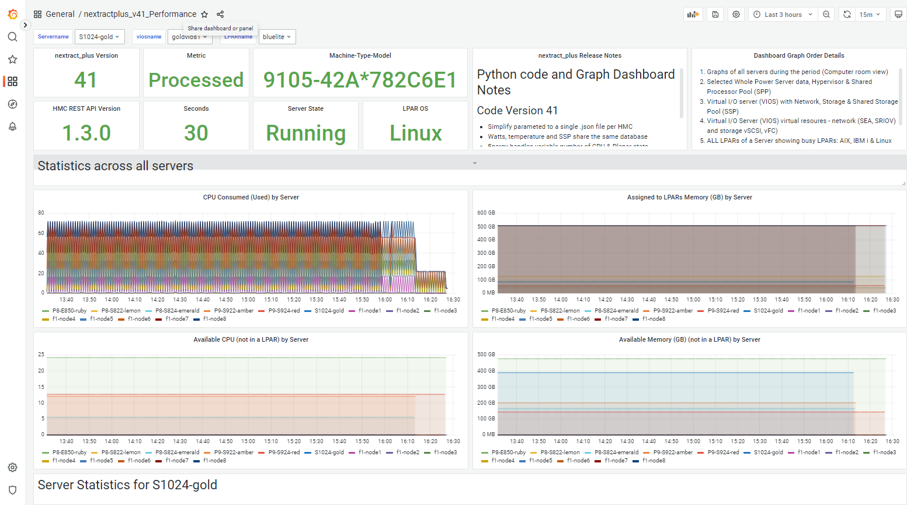The image size is (907, 505).
Task: Toggle f1-node8 series in Available CPU legend
Action: 214,461
